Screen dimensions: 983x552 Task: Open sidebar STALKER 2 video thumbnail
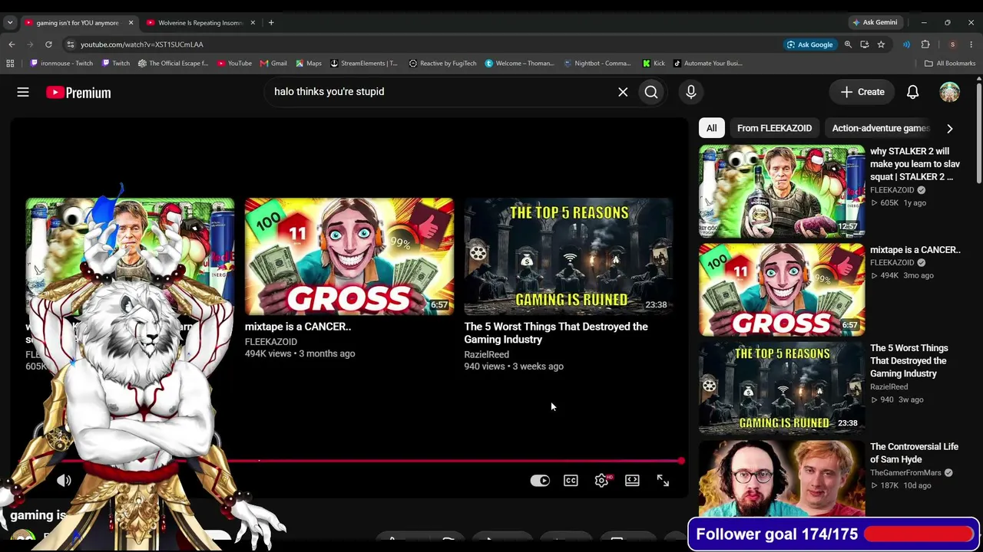pyautogui.click(x=782, y=192)
